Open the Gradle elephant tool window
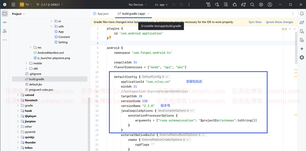The height and width of the screenshot is (151, 306). pos(302,22)
